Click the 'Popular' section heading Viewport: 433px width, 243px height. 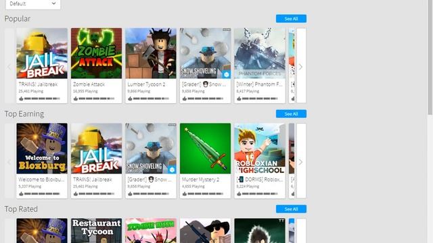pos(18,19)
